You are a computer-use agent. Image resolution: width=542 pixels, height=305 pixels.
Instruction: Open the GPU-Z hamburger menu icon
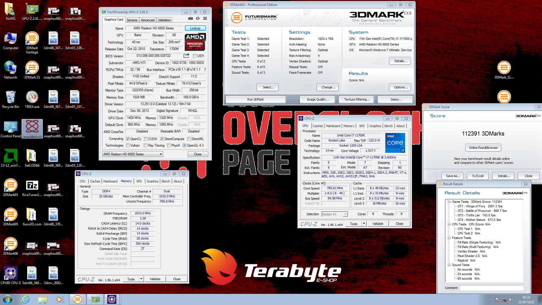tap(205, 19)
